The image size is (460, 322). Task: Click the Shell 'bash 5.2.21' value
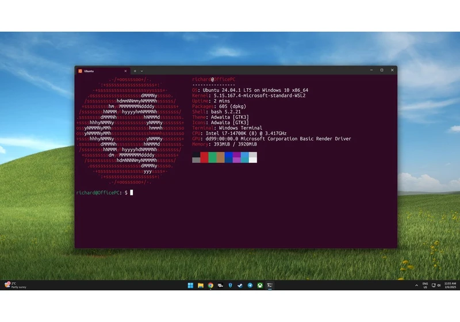tap(225, 112)
